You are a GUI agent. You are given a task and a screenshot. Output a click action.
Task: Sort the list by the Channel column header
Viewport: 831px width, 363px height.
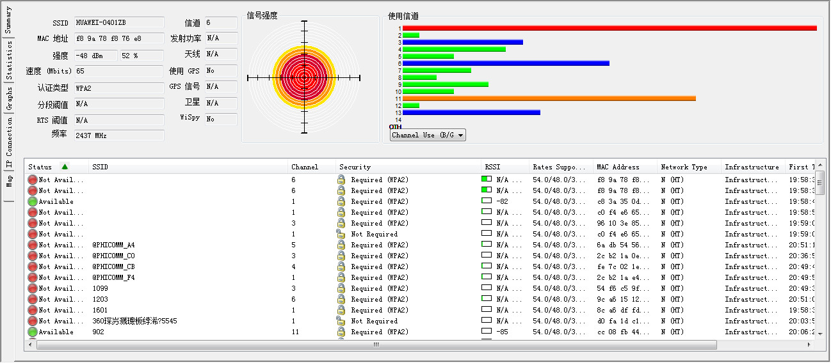pyautogui.click(x=312, y=167)
